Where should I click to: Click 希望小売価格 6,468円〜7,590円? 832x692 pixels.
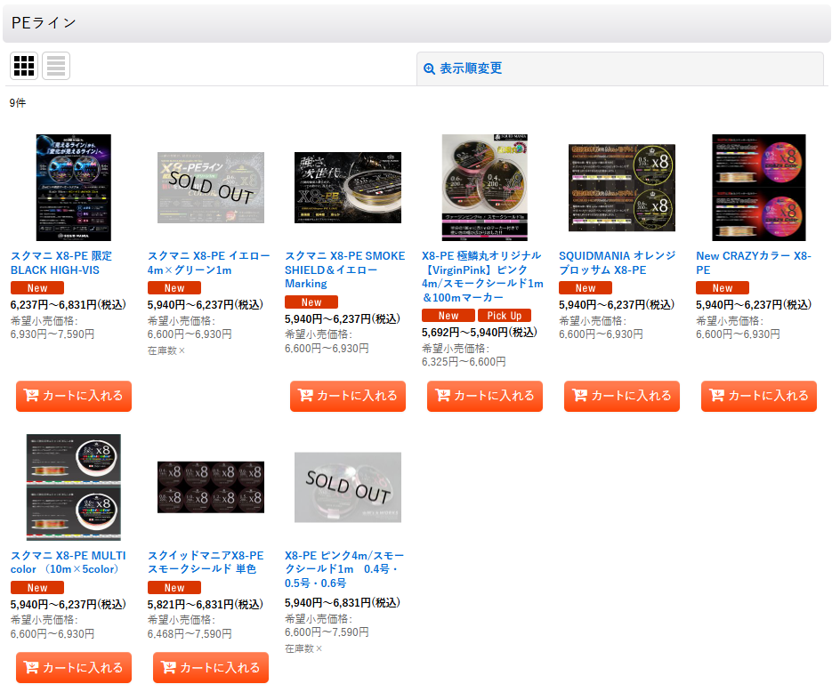(190, 627)
